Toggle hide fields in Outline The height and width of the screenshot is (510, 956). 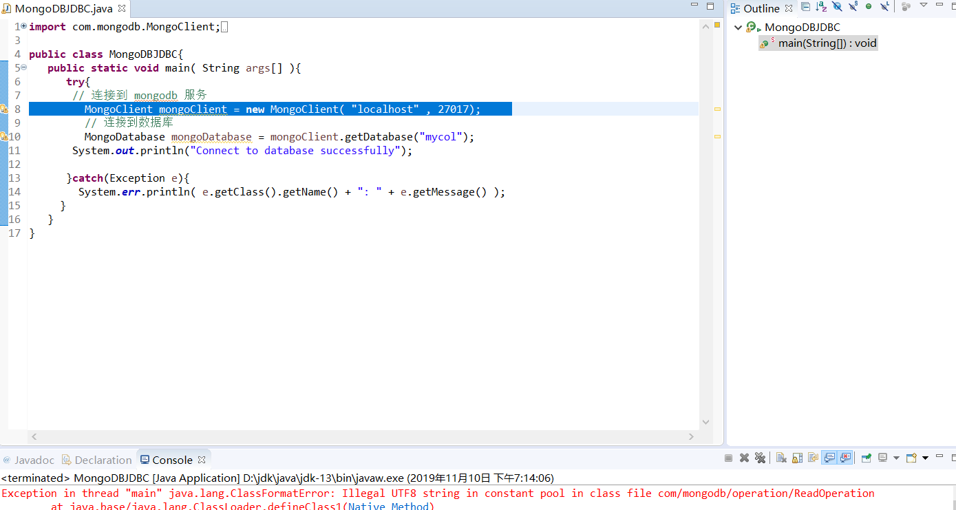coord(837,7)
